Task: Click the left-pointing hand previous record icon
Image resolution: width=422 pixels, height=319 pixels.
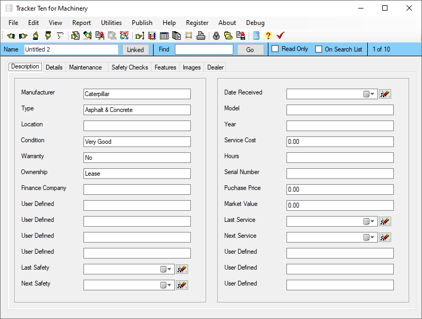Action: pos(11,36)
